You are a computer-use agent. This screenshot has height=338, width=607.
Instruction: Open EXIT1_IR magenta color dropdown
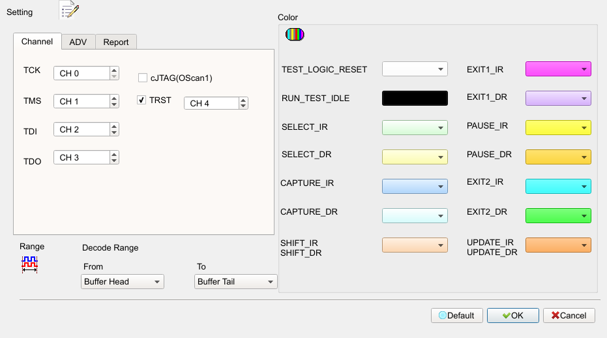[558, 69]
